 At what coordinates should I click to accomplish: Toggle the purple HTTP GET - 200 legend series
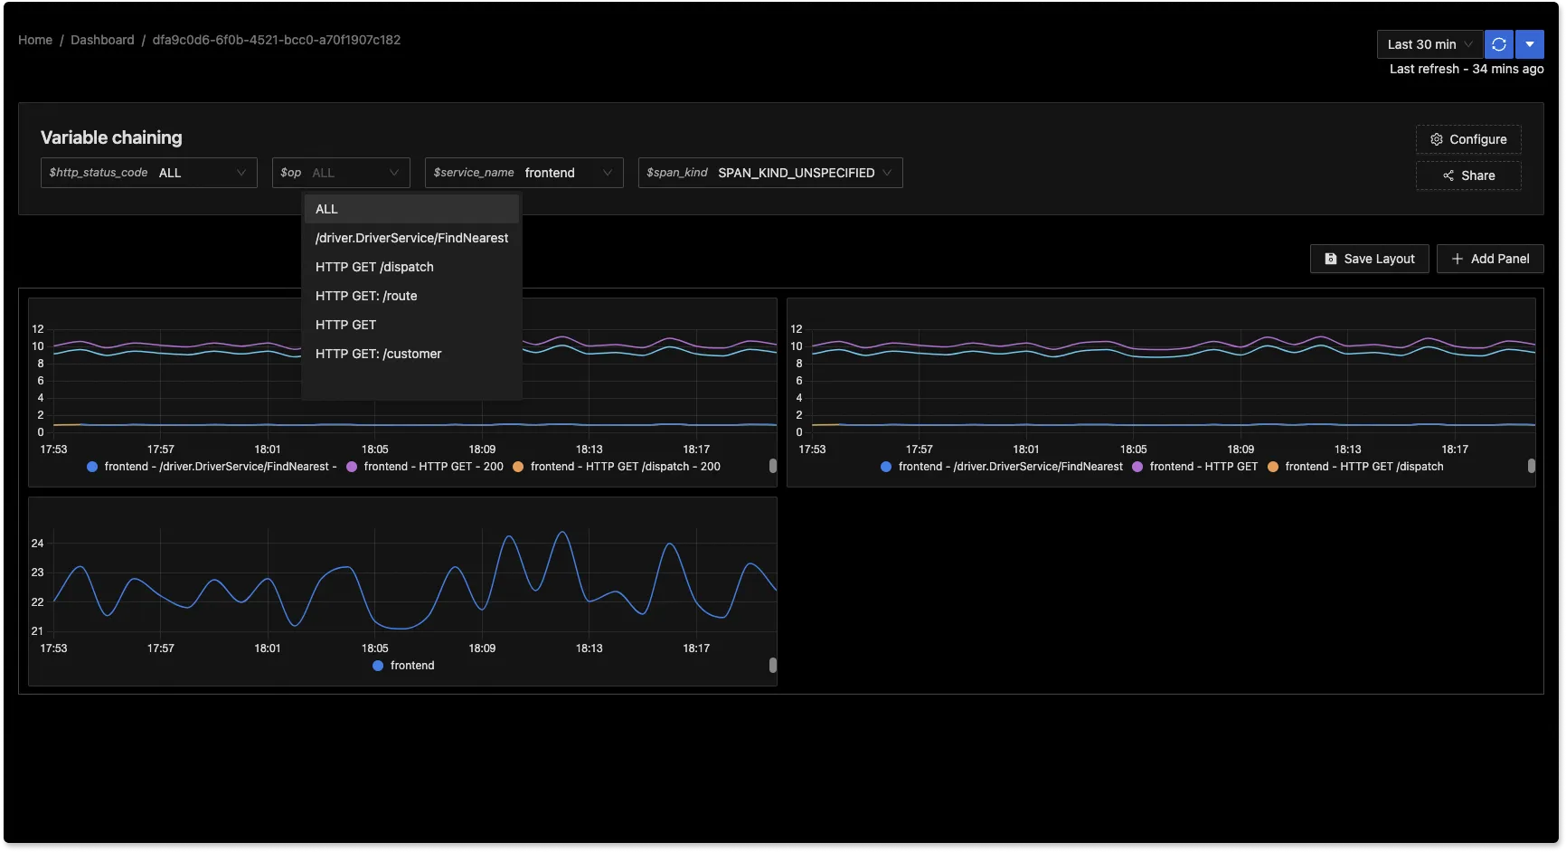pyautogui.click(x=352, y=467)
